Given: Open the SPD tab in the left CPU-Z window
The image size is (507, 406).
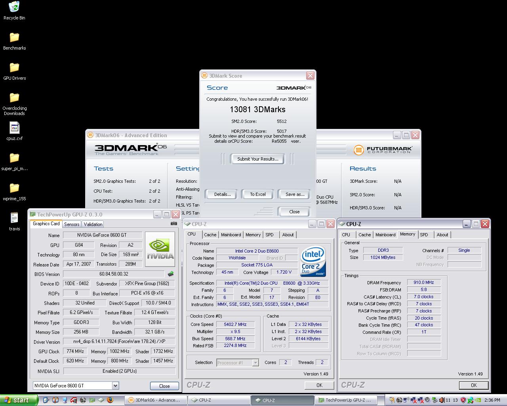Looking at the screenshot, I should [x=269, y=235].
